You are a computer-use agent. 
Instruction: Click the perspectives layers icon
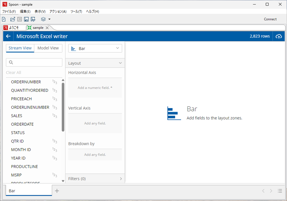(x=43, y=19)
